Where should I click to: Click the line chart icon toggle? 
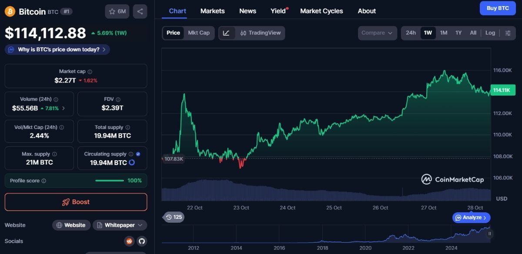point(227,33)
